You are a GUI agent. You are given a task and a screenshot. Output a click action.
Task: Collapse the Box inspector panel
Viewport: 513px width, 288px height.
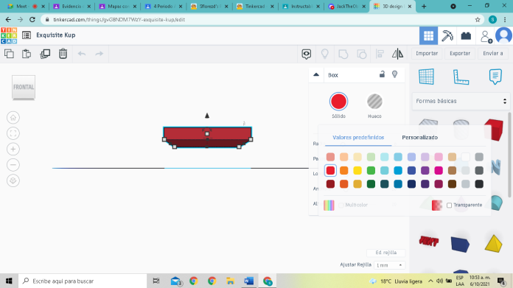(x=316, y=74)
